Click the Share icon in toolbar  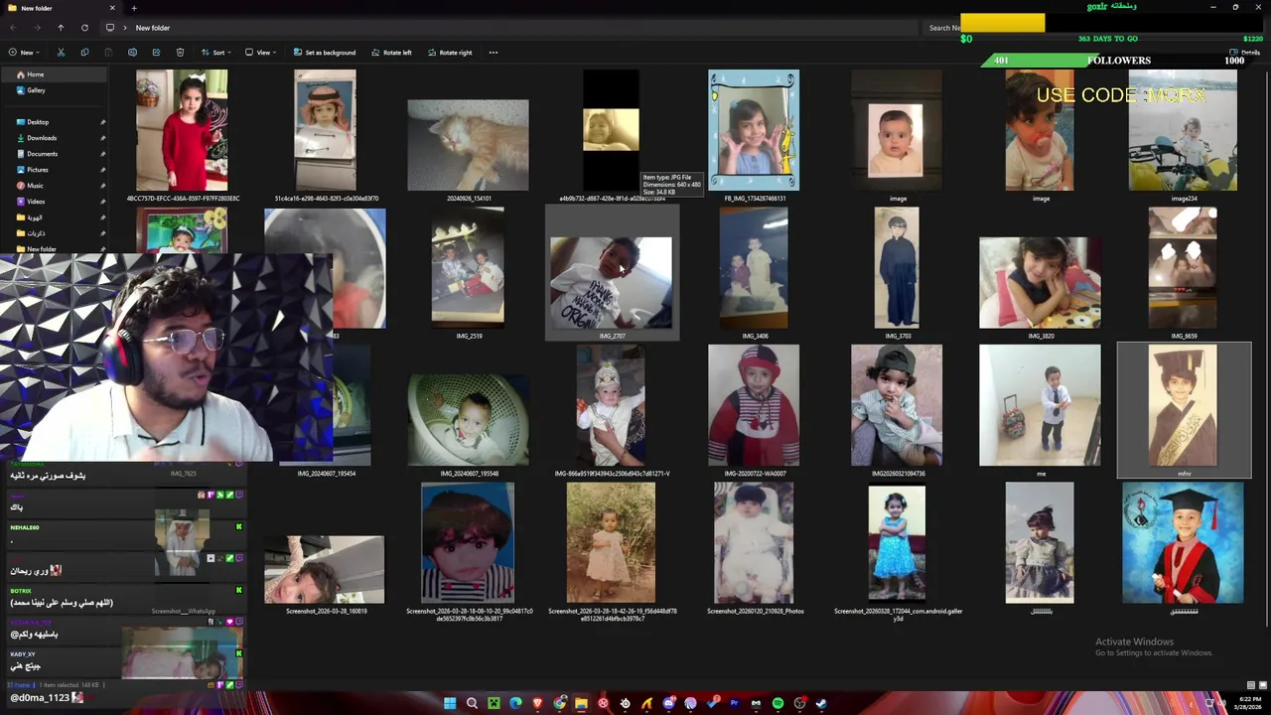[156, 53]
